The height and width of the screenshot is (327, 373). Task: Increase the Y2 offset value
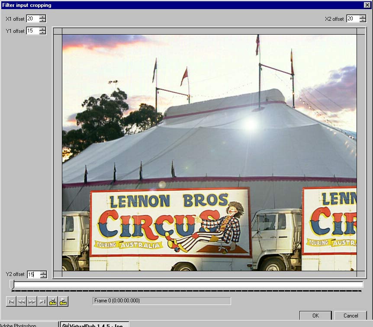[x=43, y=273]
